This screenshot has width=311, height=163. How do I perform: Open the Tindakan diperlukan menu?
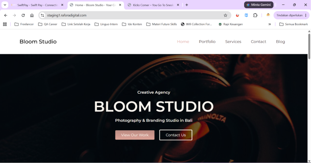coord(291,15)
